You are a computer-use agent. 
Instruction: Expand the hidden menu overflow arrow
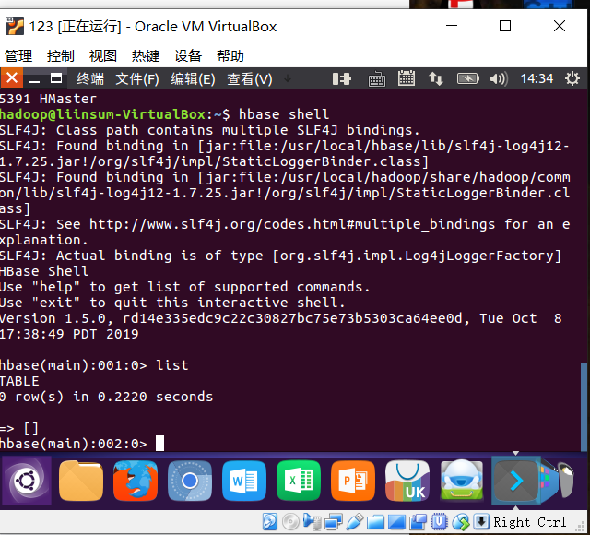click(288, 79)
